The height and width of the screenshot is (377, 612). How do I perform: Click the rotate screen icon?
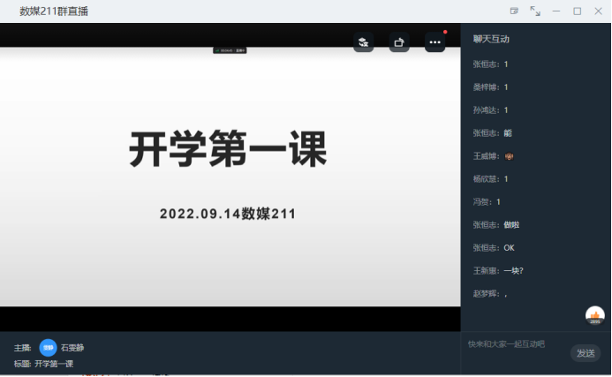[399, 42]
